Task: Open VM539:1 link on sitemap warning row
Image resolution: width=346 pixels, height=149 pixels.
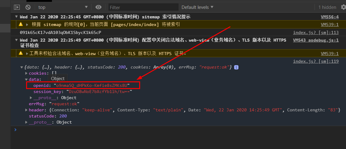Action: [330, 24]
